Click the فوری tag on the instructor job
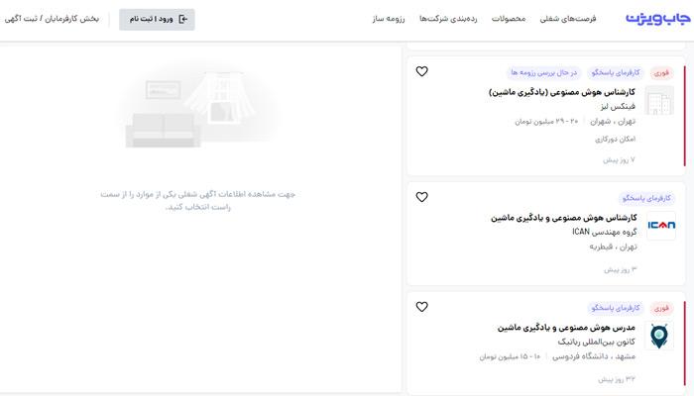The width and height of the screenshot is (694, 396). [x=661, y=308]
